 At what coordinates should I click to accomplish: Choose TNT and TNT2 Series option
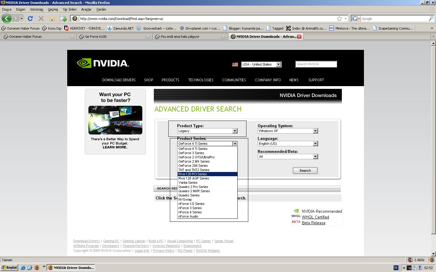(207, 170)
